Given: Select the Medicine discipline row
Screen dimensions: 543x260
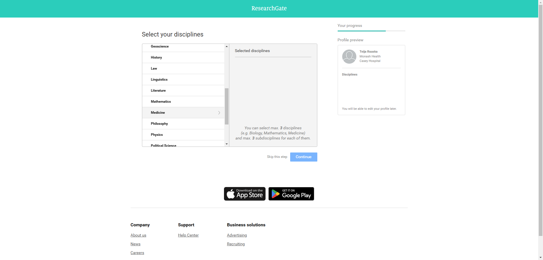Looking at the screenshot, I should [x=183, y=113].
